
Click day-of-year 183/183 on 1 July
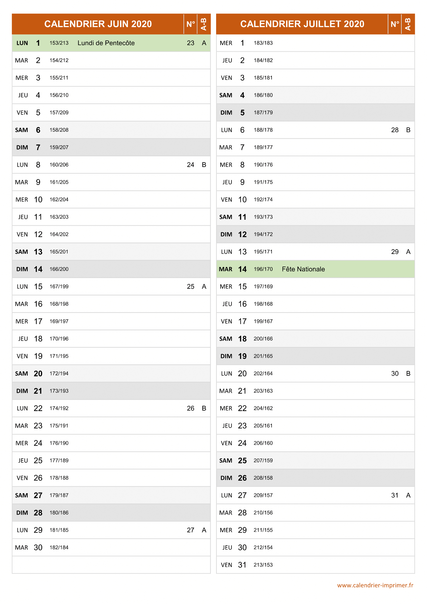click(x=263, y=43)
